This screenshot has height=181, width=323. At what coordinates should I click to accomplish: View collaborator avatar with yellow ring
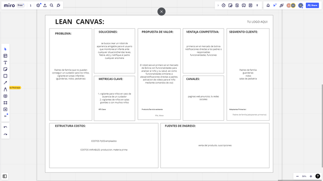(x=293, y=6)
